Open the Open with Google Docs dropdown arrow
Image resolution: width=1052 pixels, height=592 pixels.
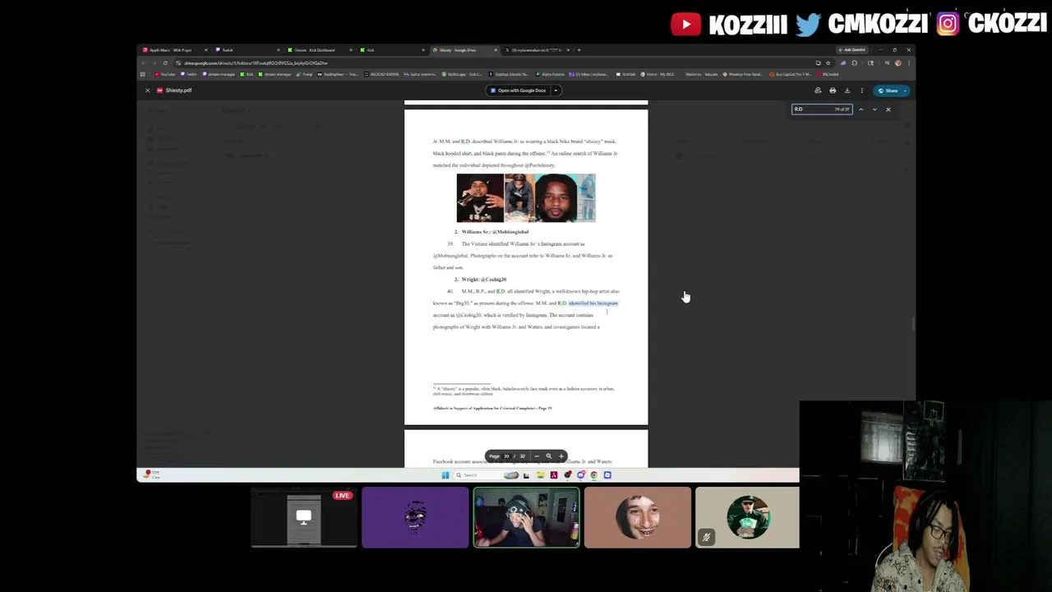click(x=556, y=90)
